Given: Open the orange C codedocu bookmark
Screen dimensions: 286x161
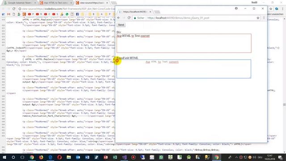Looking at the screenshot, I should tap(24, 14).
